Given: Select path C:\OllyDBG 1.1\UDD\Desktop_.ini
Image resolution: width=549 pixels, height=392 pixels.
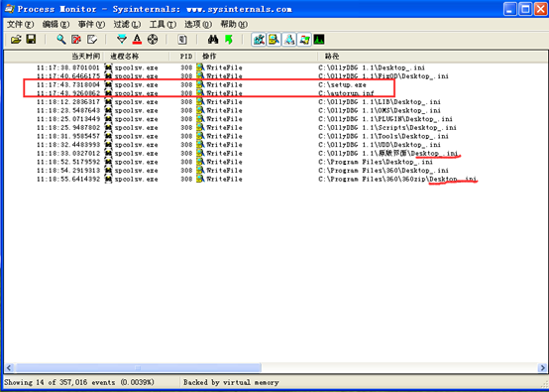Looking at the screenshot, I should point(380,145).
